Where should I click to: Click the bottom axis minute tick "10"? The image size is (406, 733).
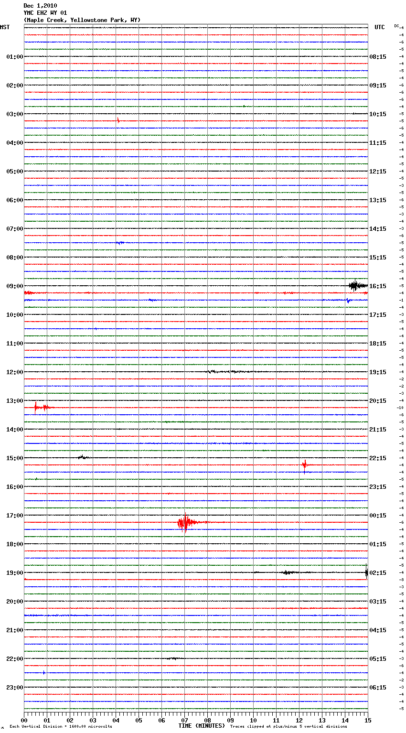tap(254, 720)
